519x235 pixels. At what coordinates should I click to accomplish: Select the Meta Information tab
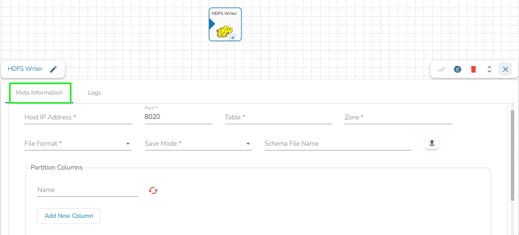(39, 93)
